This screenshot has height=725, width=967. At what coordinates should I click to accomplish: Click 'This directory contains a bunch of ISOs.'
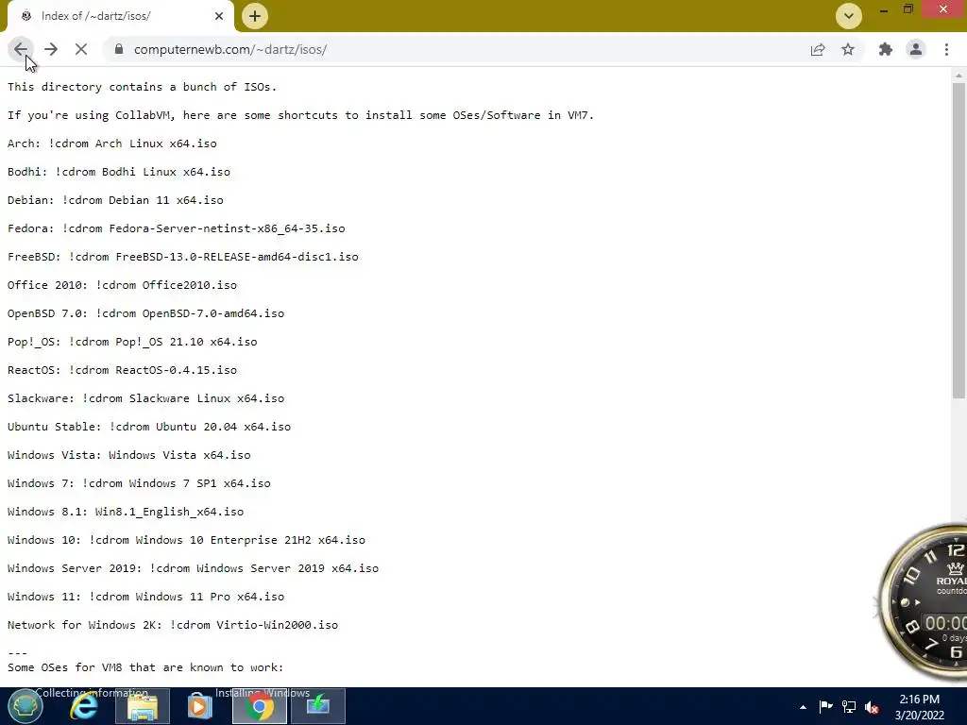click(143, 87)
